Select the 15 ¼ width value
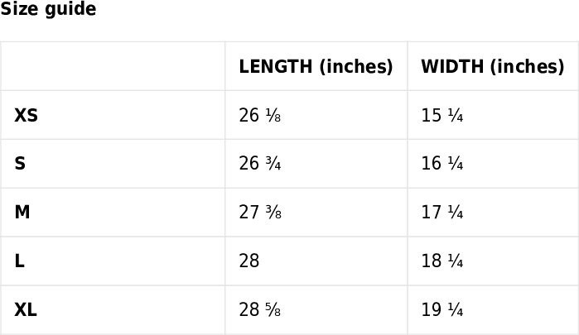This screenshot has width=579, height=335. pos(442,115)
